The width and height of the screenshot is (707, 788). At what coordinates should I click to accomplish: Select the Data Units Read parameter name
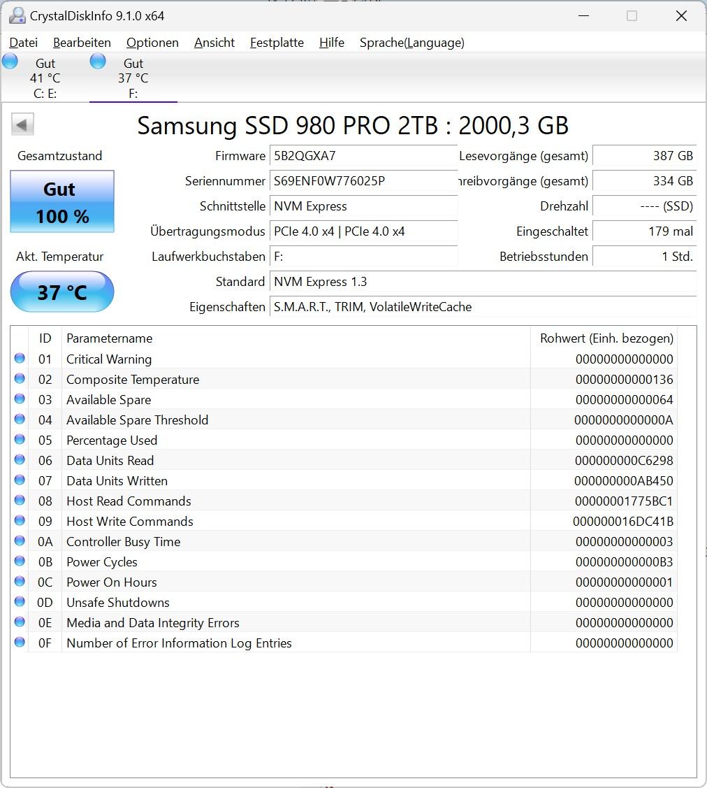(x=110, y=460)
